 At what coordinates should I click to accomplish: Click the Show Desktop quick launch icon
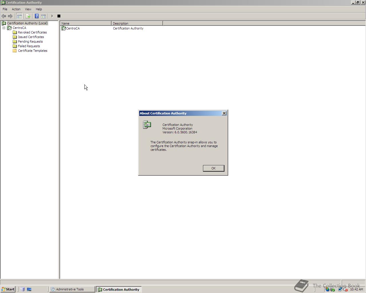pyautogui.click(x=29, y=289)
